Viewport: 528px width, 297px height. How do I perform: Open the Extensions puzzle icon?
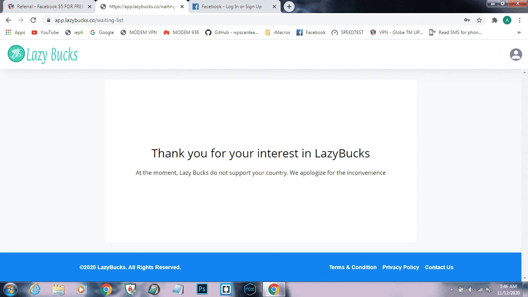click(x=494, y=20)
